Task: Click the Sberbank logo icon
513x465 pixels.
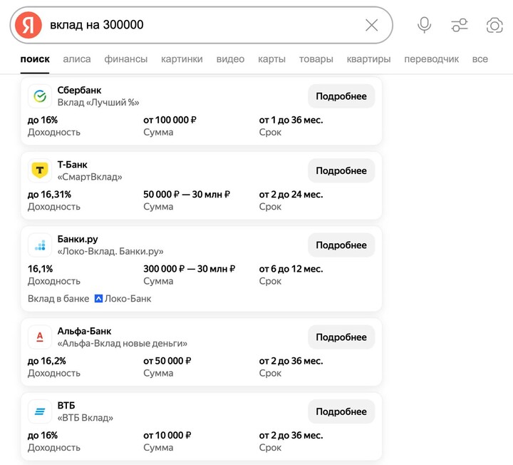Action: pyautogui.click(x=40, y=96)
